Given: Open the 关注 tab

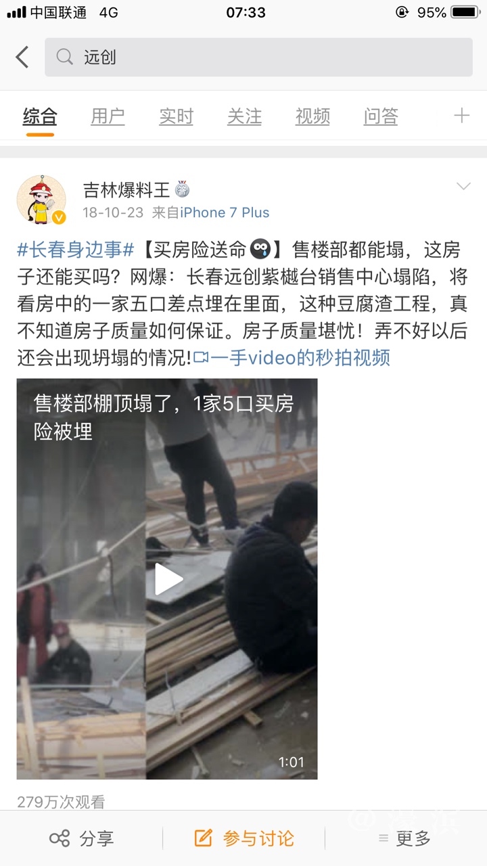Looking at the screenshot, I should tap(244, 116).
